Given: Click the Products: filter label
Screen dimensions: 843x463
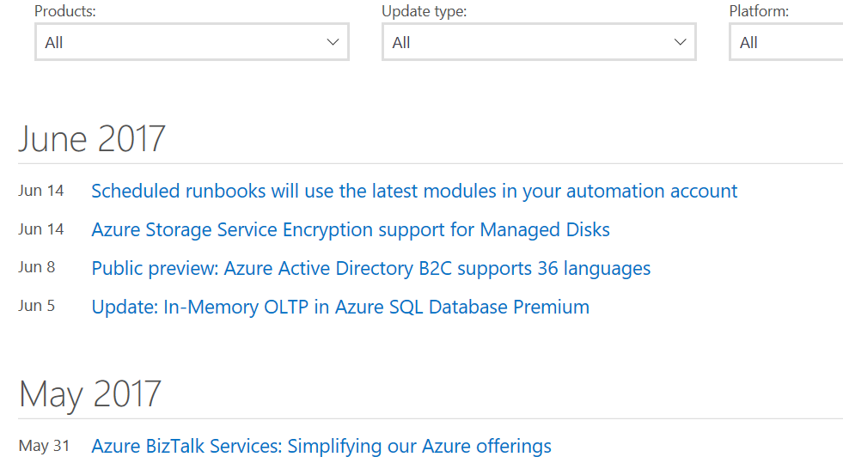Looking at the screenshot, I should coord(65,12).
